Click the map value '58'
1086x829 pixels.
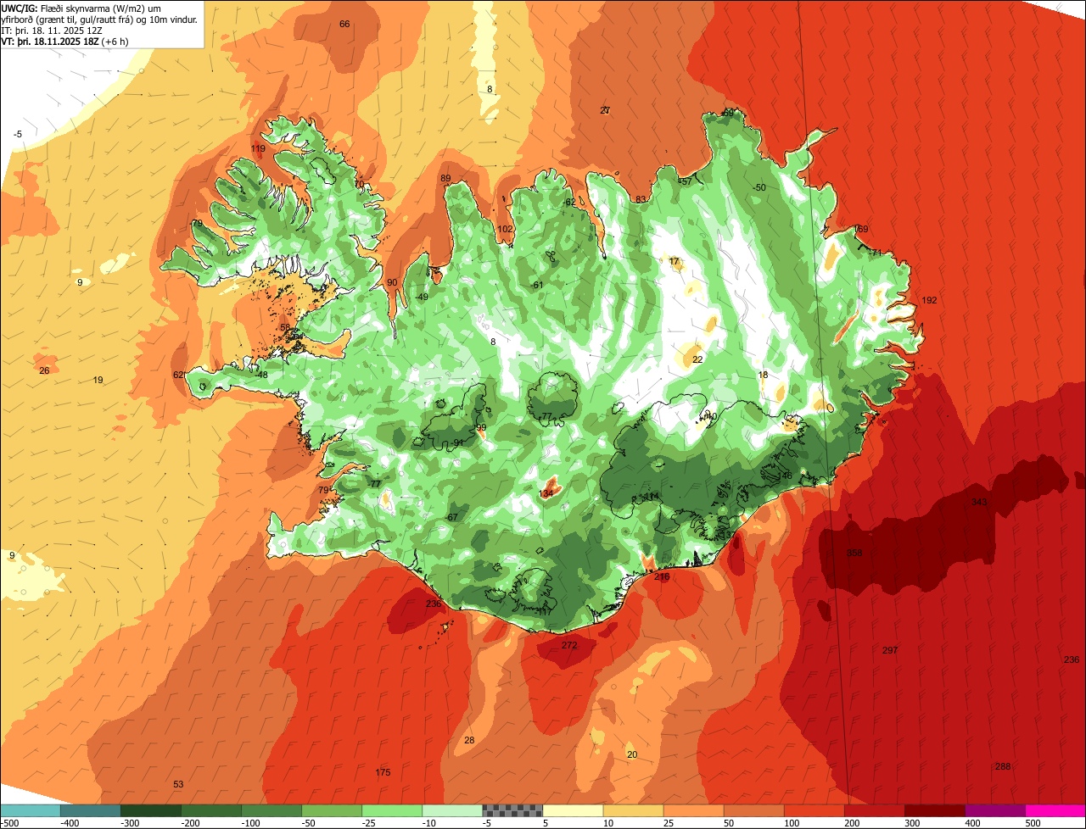pos(285,328)
